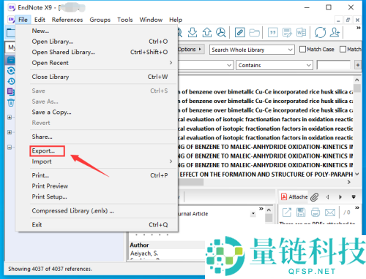
Task: Open the reference type dropdown arrow
Action: pos(253,214)
